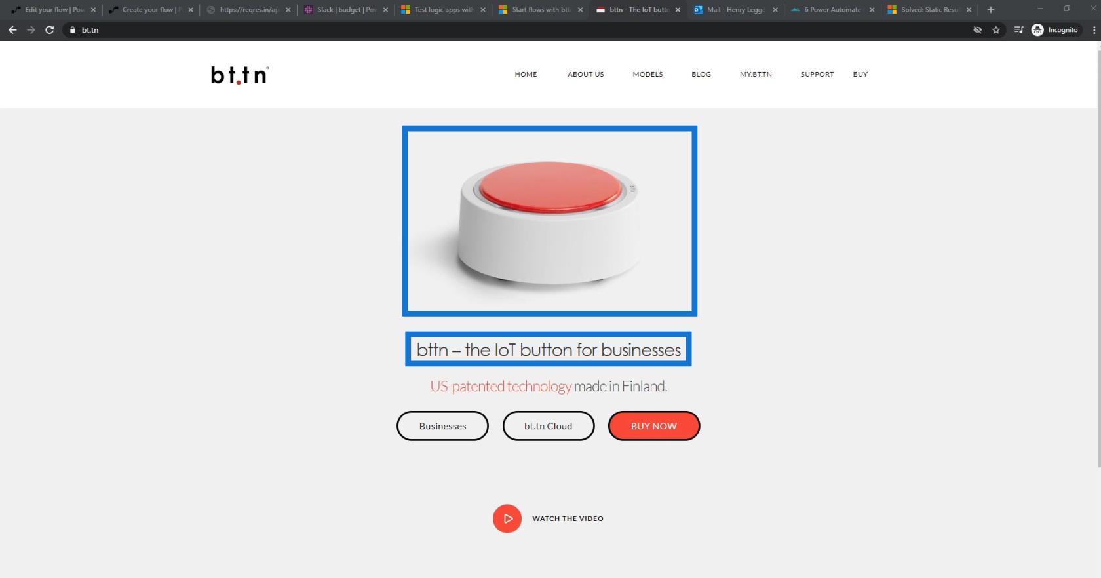Open a new tab with the plus

pos(991,10)
